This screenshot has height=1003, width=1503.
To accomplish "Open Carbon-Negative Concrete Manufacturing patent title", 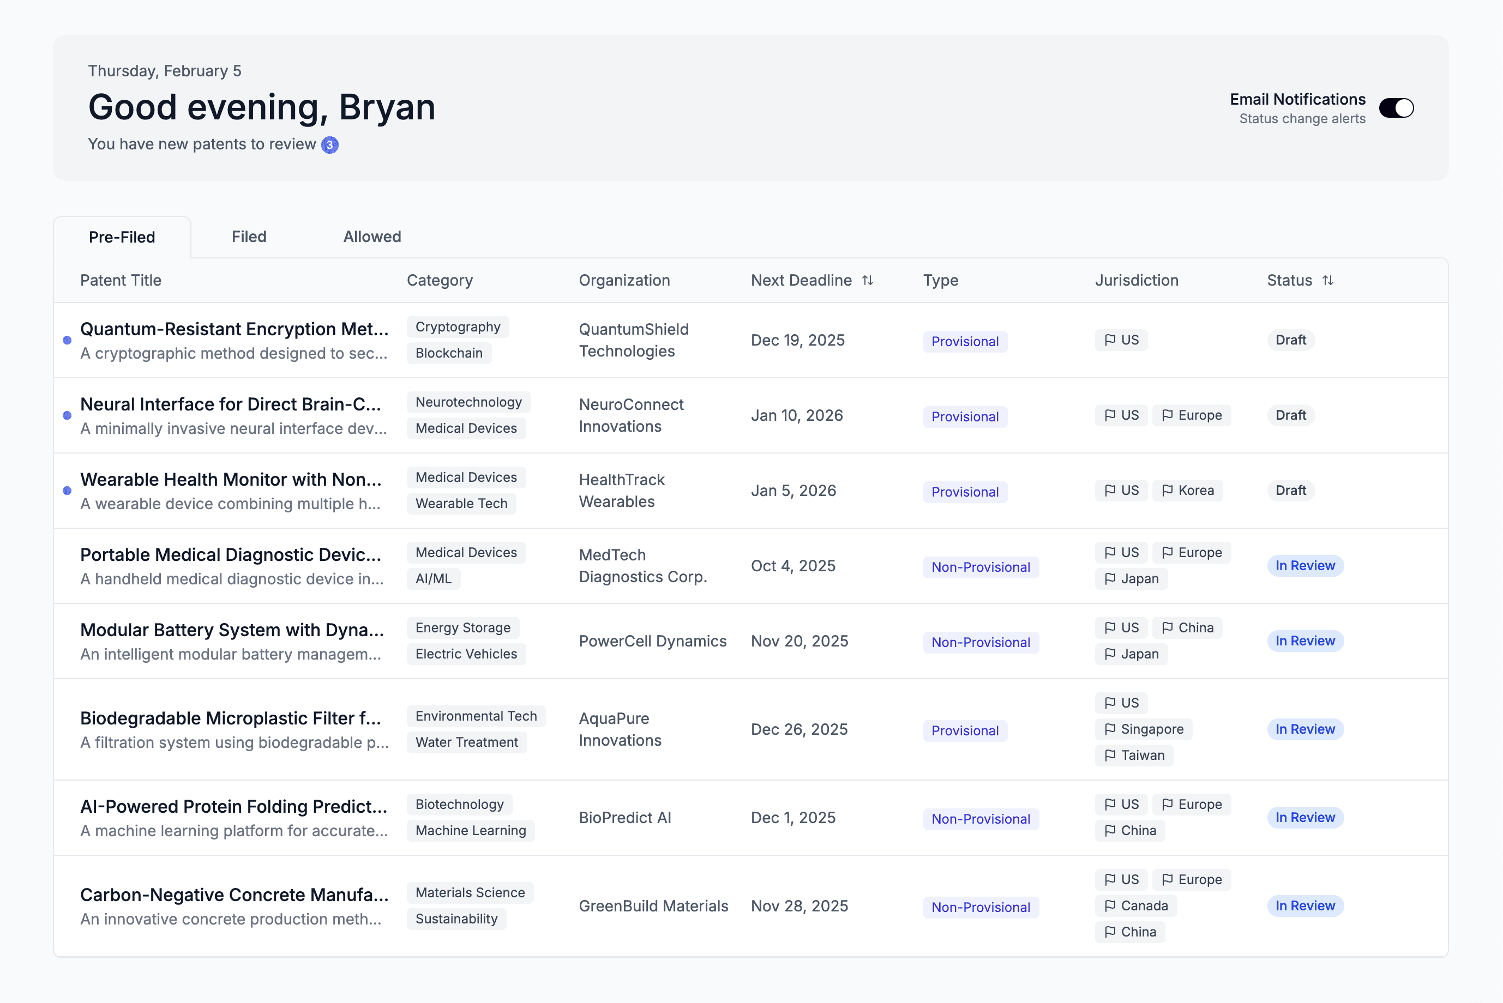I will (x=234, y=895).
